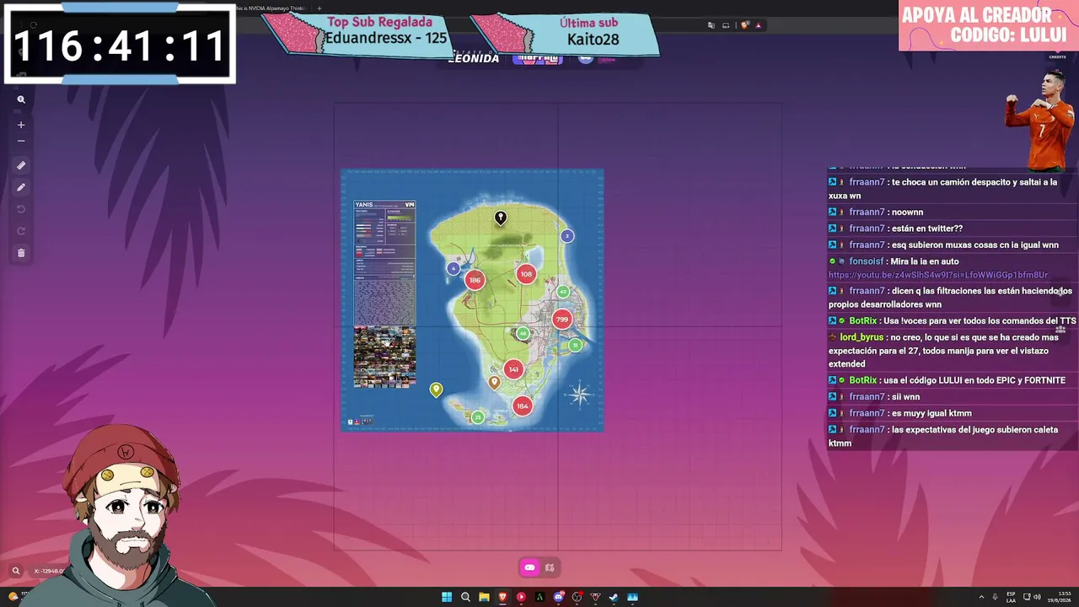Click the black pin marker at north of map
1079x607 pixels.
[500, 218]
